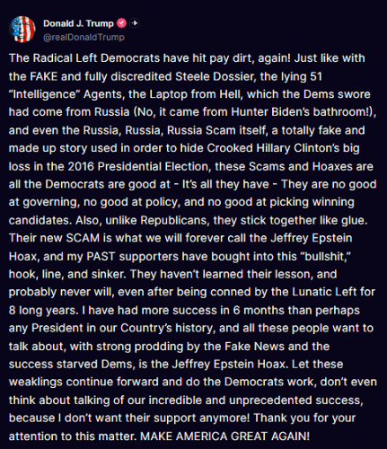Image resolution: width=387 pixels, height=449 pixels.
Task: Click the pink verified checkmark badge
Action: [x=121, y=23]
